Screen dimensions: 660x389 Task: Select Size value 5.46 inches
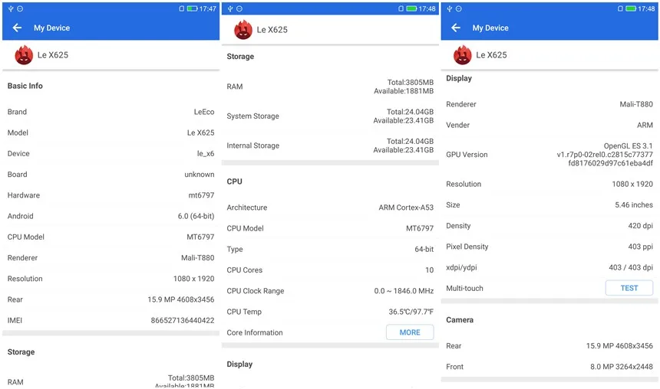click(x=633, y=205)
